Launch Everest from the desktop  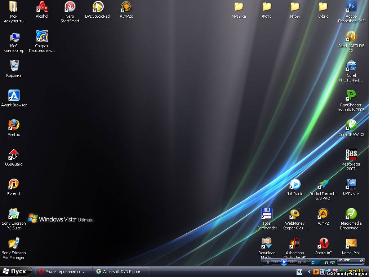(14, 184)
